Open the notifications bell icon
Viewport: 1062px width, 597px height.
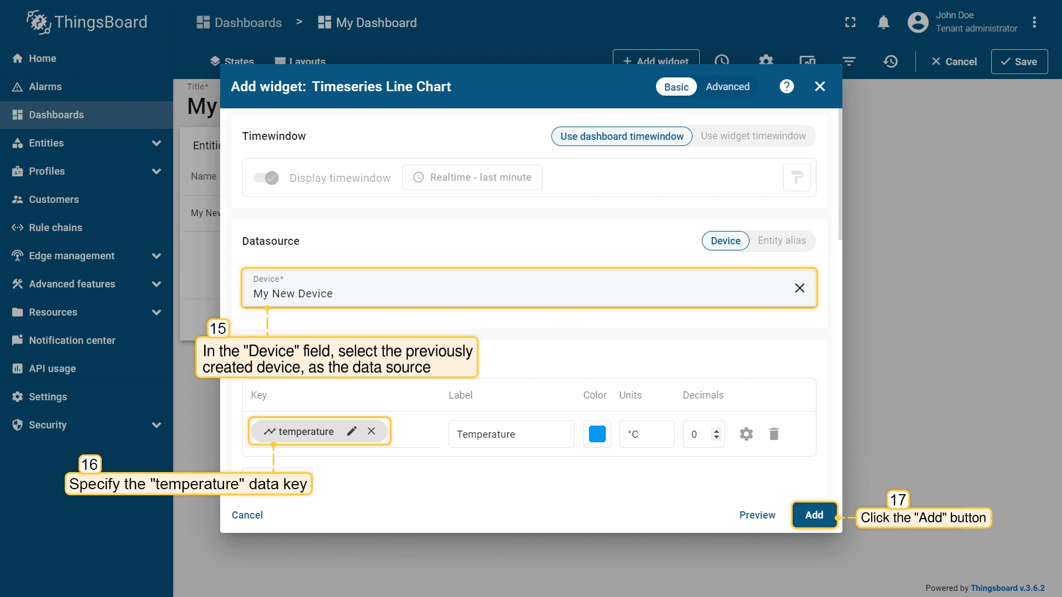pyautogui.click(x=883, y=22)
